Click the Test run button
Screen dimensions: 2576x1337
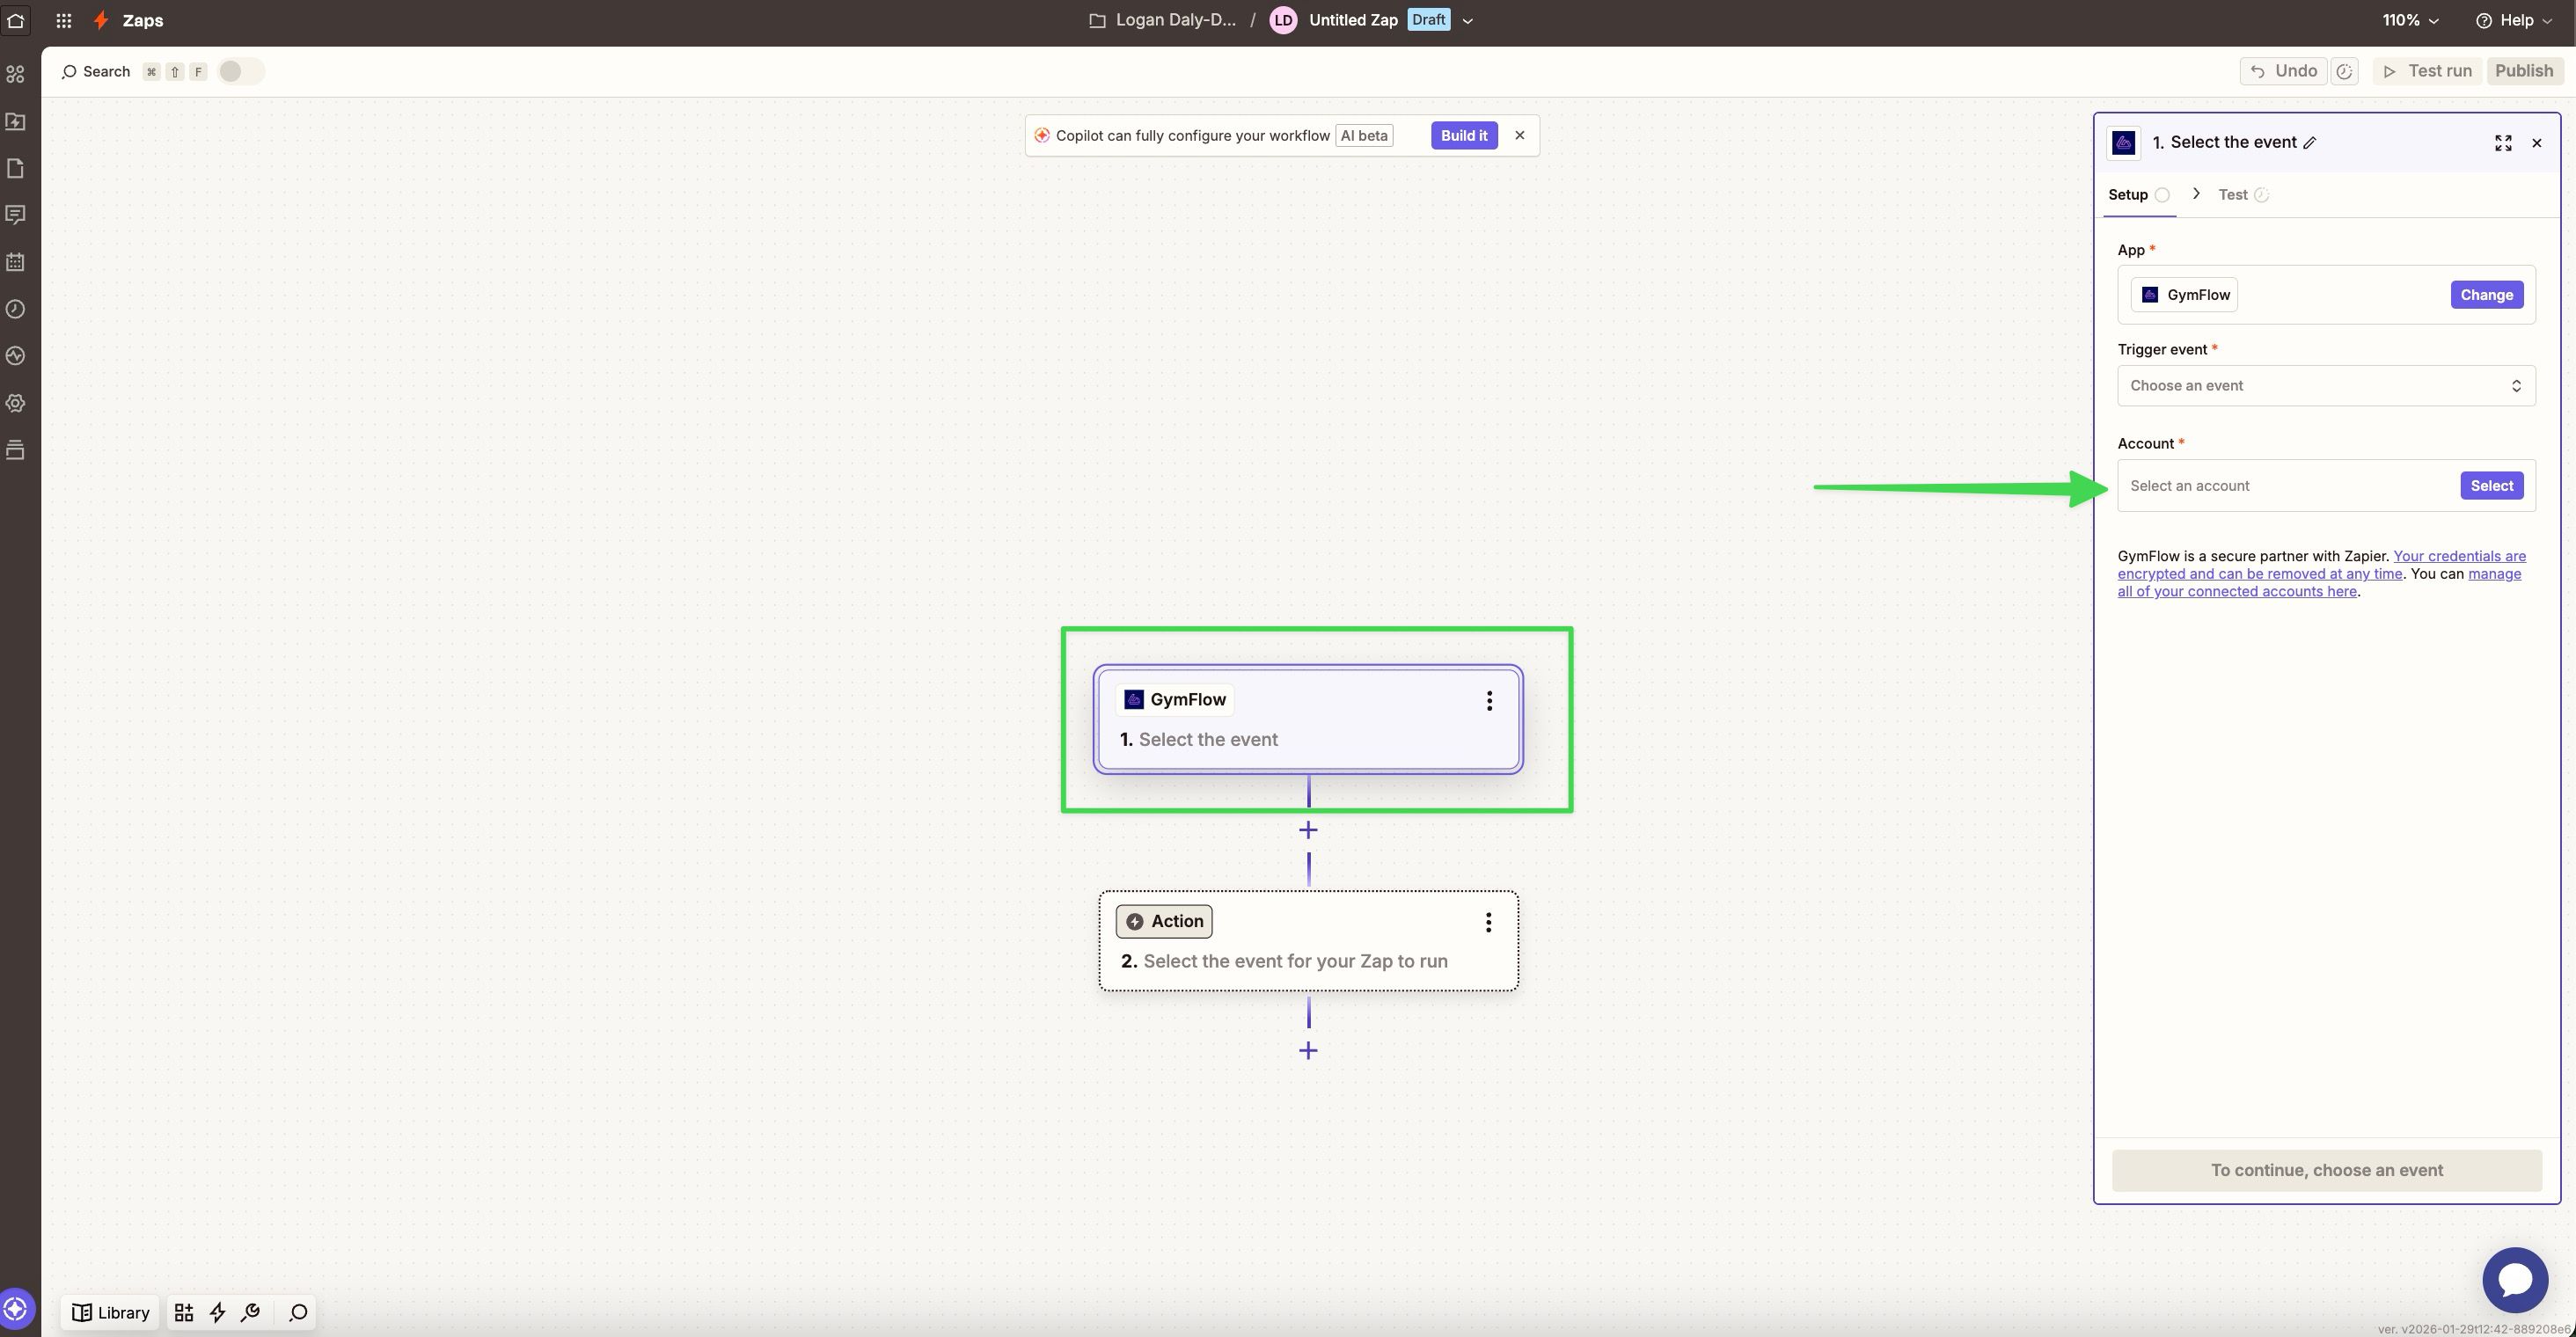point(2427,71)
